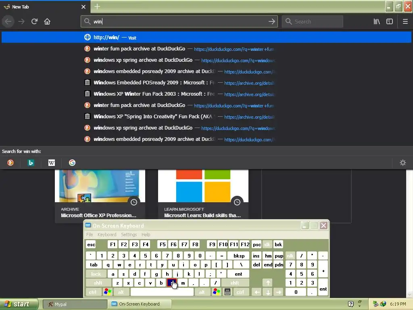Image resolution: width=413 pixels, height=310 pixels.
Task: Open the Help menu in On-Screen Keyboard
Action: point(146,235)
